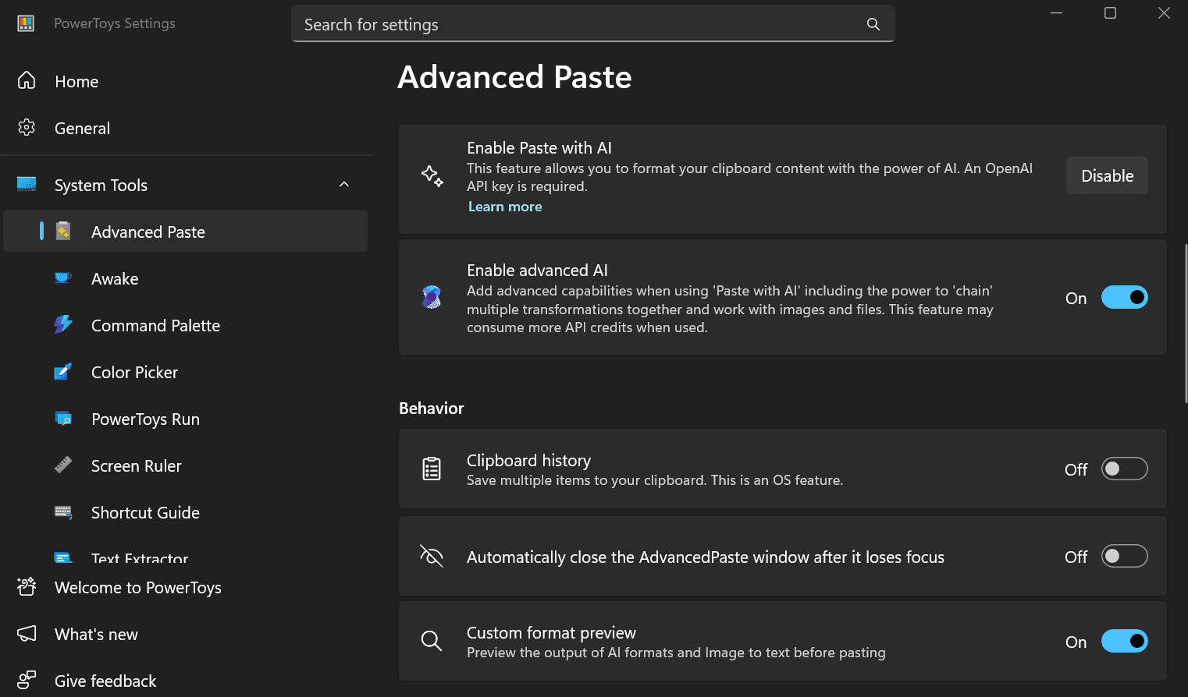Turn off Enable advanced AI toggle
This screenshot has height=697, width=1188.
[1124, 297]
